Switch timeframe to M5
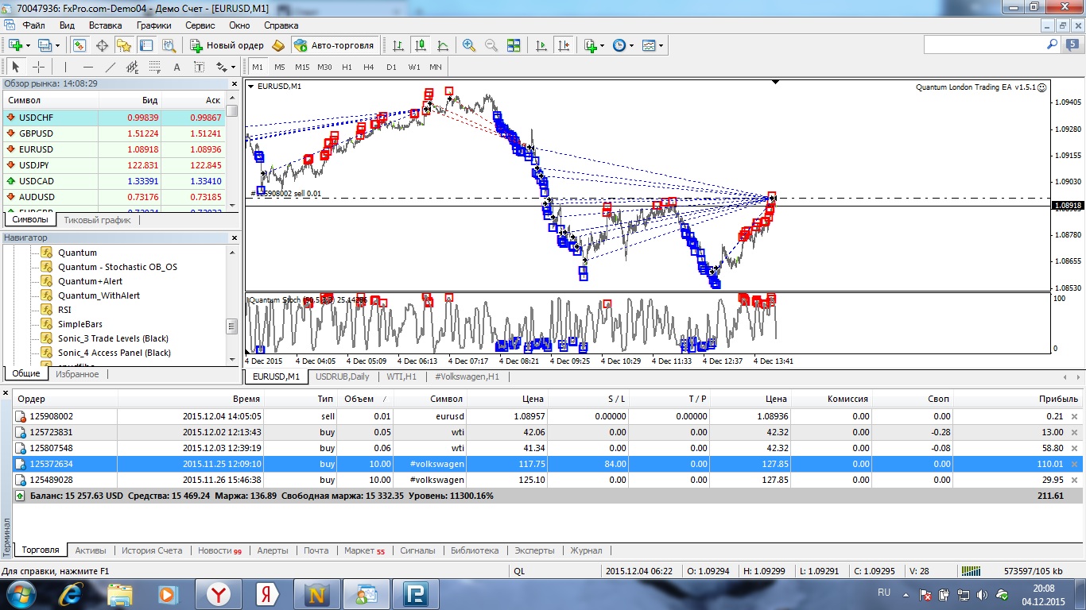 280,67
